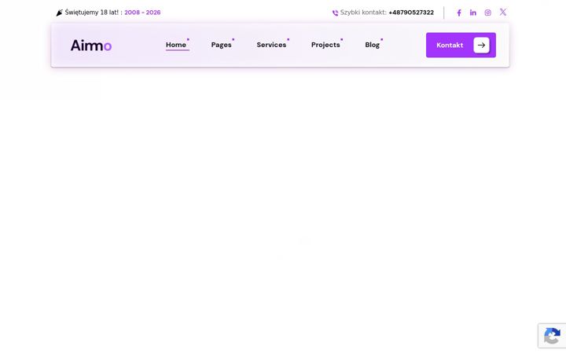Click the arrow icon in the Kontakt button

click(481, 45)
